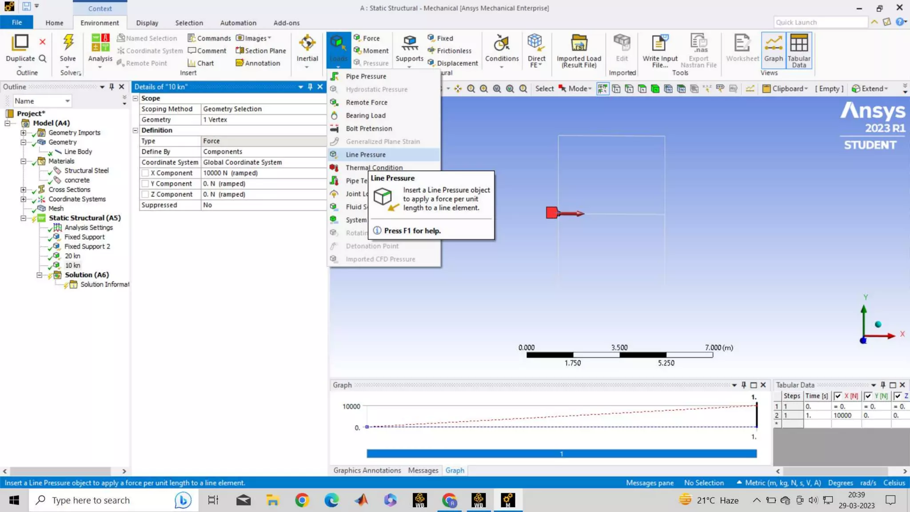Collapse the Materials tree node
Screen dimensions: 910x512
pyautogui.click(x=23, y=161)
